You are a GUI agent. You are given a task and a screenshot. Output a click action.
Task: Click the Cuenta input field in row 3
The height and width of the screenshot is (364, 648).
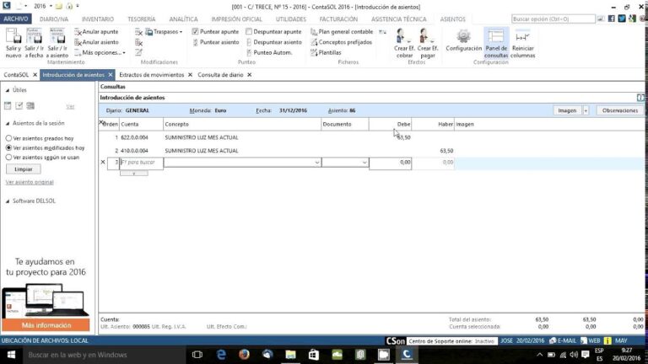pos(142,163)
